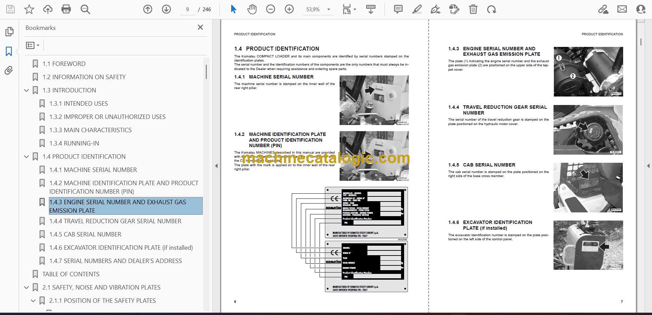
Task: Jump to 1.2 INFORMATION ON SAFETY bookmark
Action: 84,77
